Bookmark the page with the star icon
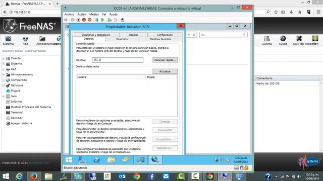 click(x=276, y=12)
